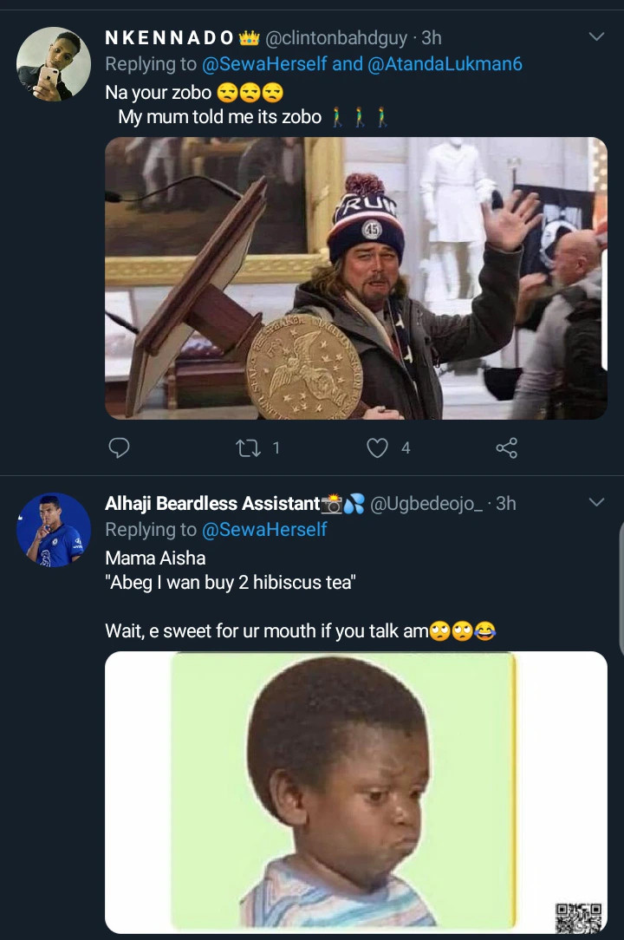
Task: View the man waving at podium image
Action: tap(355, 277)
